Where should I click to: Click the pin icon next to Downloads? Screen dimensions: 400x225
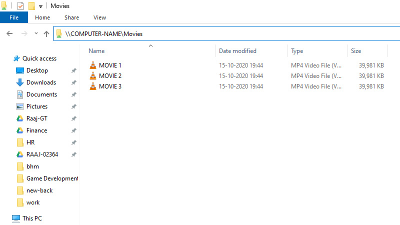point(73,82)
